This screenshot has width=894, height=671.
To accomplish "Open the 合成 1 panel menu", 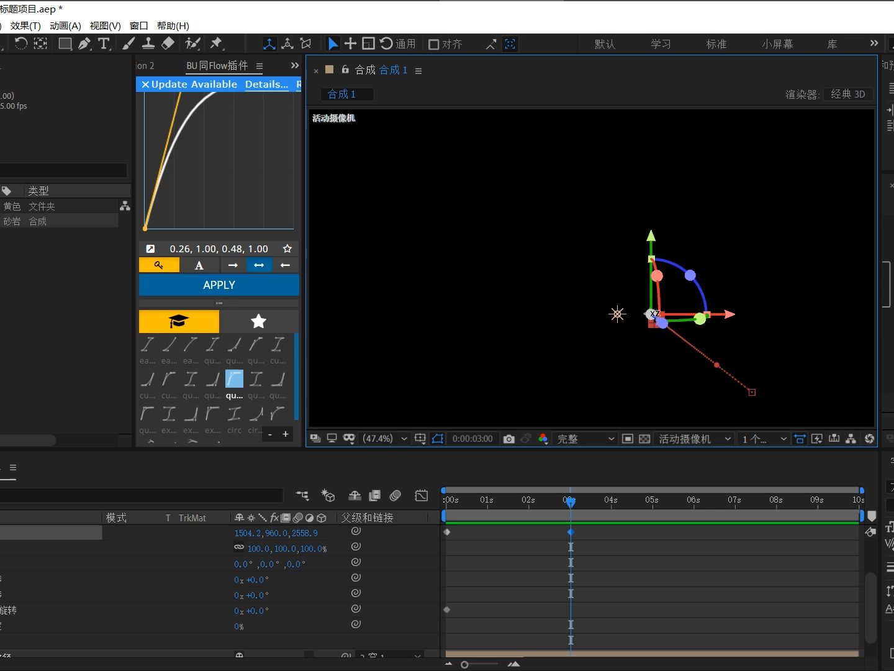I will (x=418, y=71).
